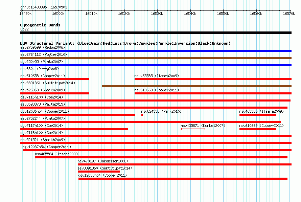The image size is (301, 202).
Task: Select the red dgv12036n54 loss bar
Action: [77, 115]
